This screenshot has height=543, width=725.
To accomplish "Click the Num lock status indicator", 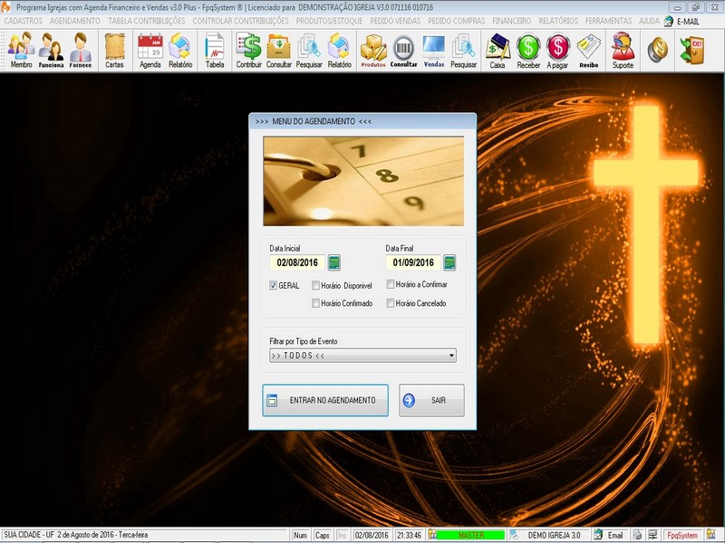I will [301, 535].
